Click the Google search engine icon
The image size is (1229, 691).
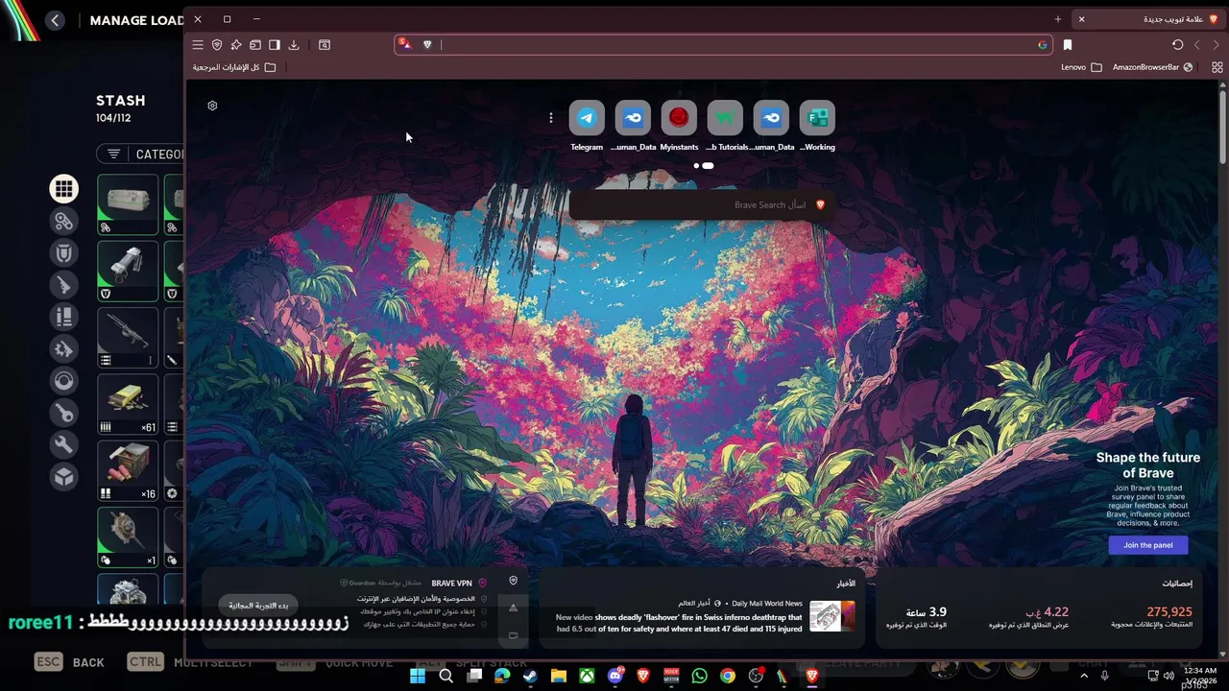click(x=1043, y=44)
